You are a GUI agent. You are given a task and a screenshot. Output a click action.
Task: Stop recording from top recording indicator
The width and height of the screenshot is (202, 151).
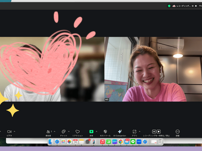point(196,6)
